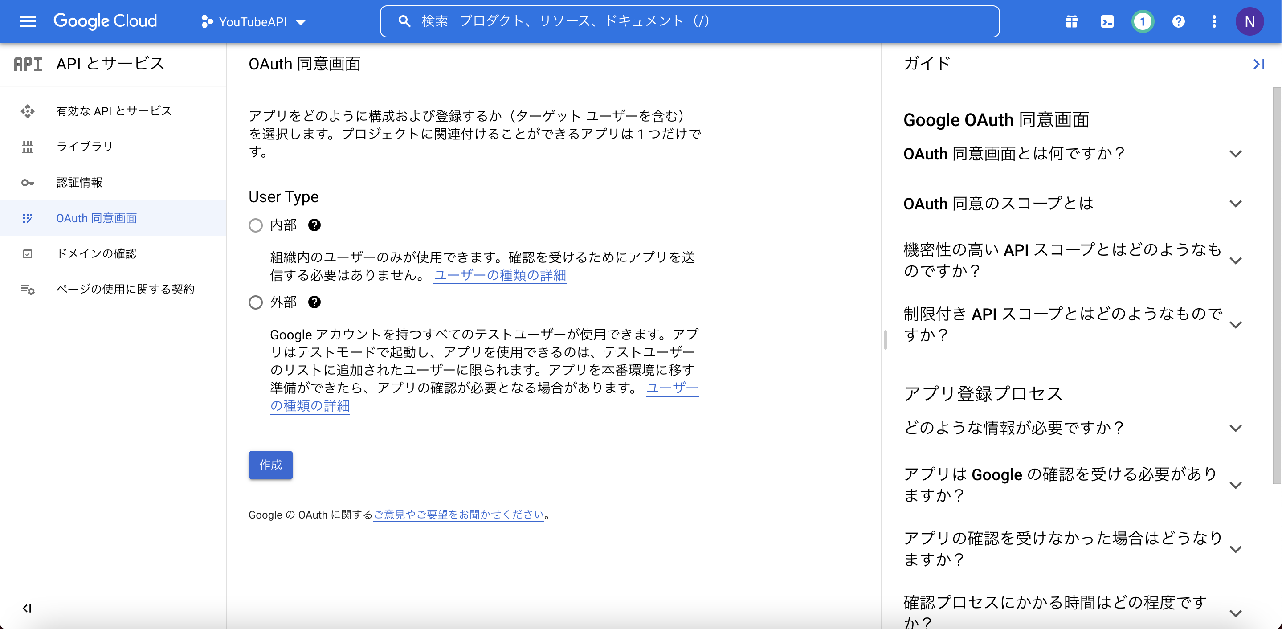The width and height of the screenshot is (1282, 629).
Task: View notifications indicator showing 1
Action: pos(1143,21)
